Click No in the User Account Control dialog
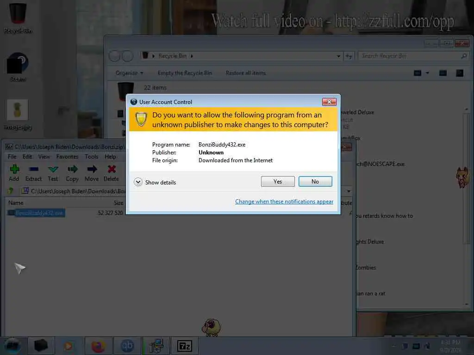This screenshot has width=474, height=355. (x=315, y=181)
